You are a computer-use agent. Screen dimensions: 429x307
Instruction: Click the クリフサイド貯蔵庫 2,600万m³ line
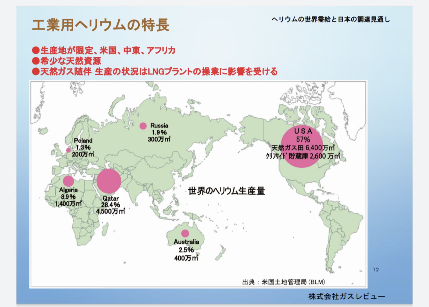(x=303, y=156)
